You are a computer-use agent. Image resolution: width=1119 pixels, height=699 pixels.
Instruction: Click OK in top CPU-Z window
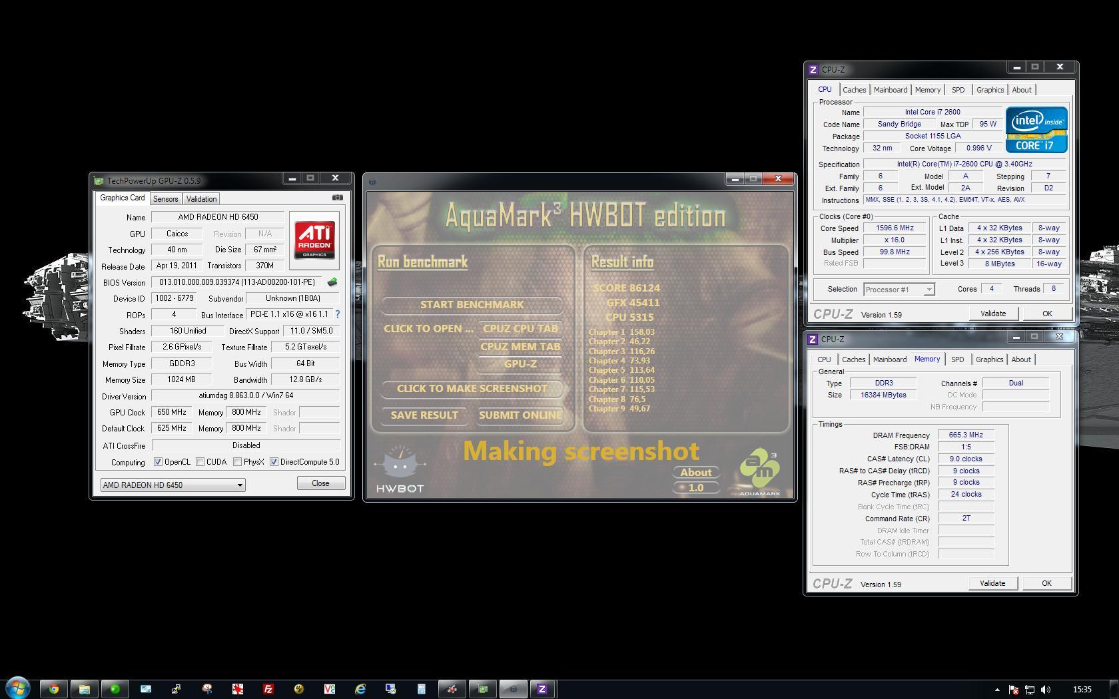point(1047,314)
